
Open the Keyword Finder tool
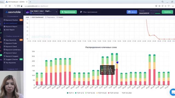(11, 43)
